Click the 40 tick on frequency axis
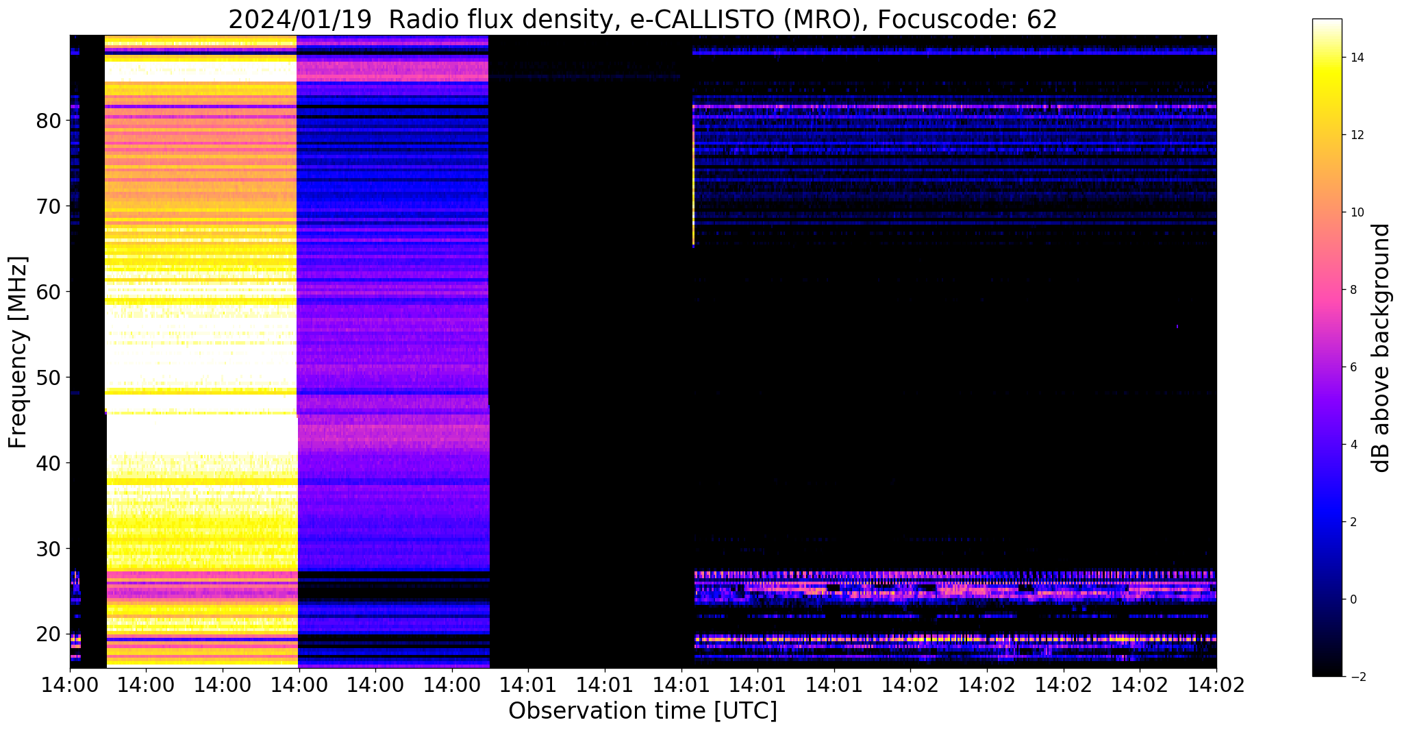This screenshot has height=731, width=1402. (49, 464)
